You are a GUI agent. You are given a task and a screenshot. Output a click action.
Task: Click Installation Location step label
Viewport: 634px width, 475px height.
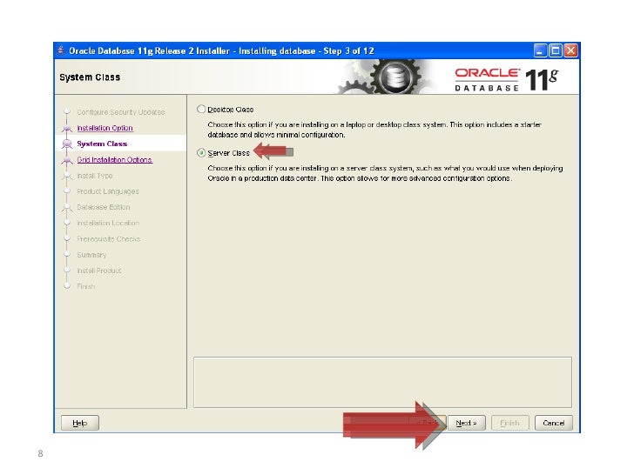108,223
